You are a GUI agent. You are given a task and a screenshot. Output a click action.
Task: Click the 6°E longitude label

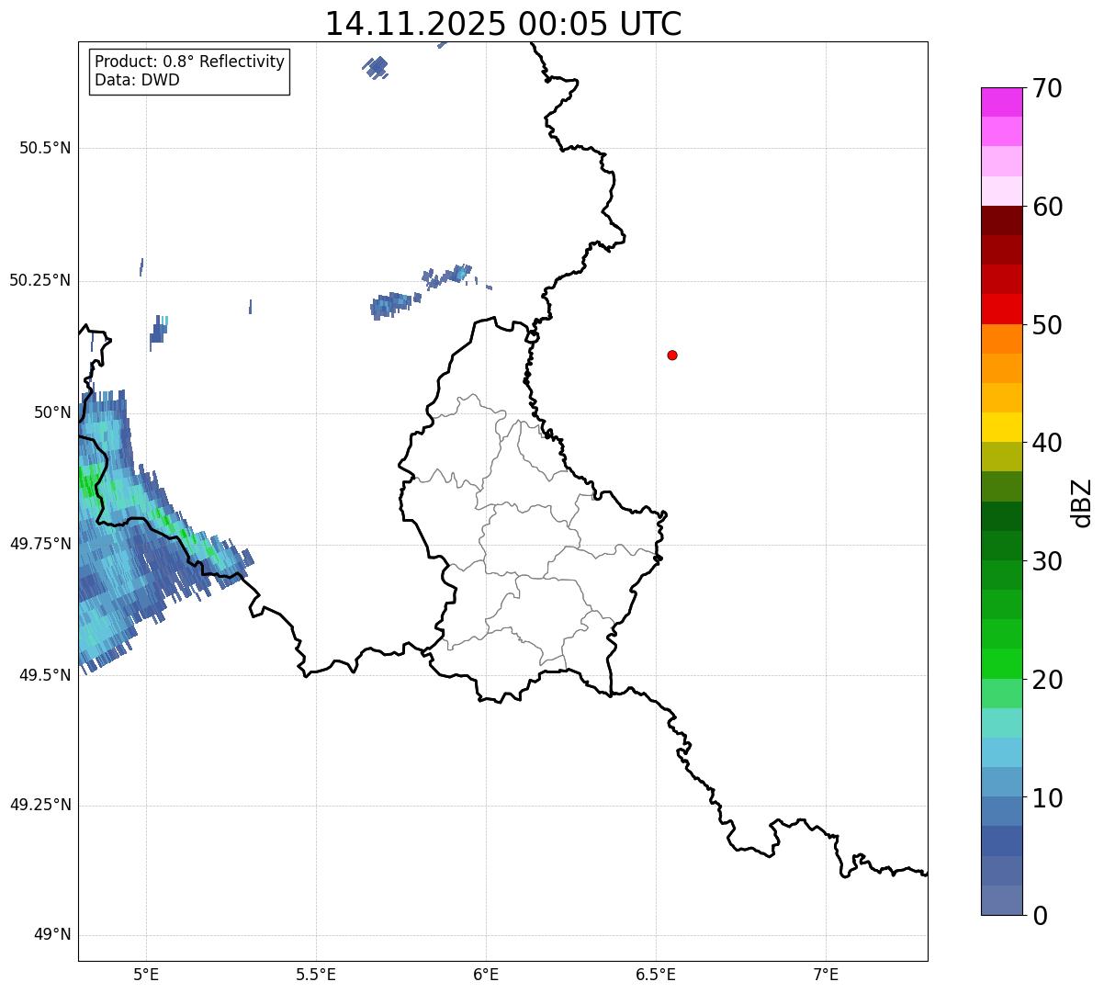(x=486, y=974)
